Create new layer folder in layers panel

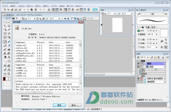coord(155,57)
